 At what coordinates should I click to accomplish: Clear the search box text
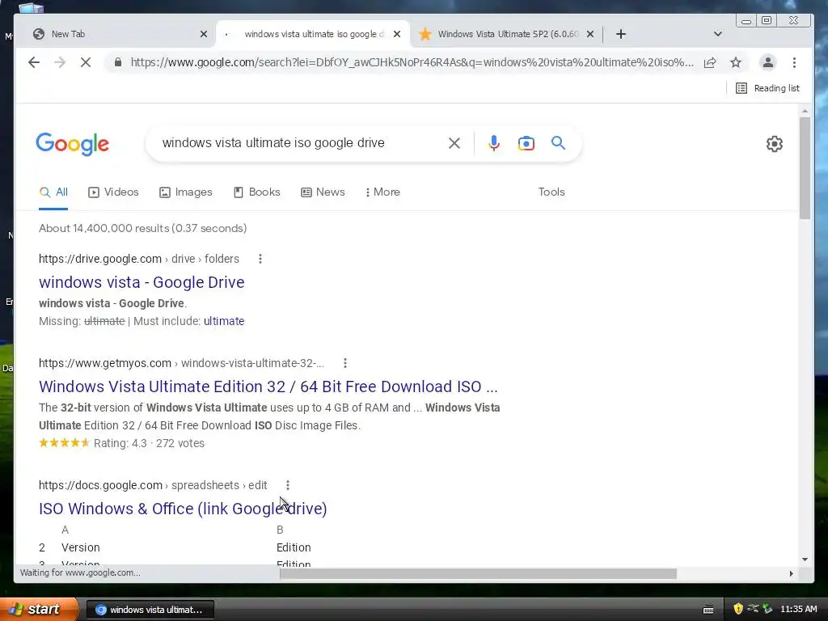click(x=454, y=143)
